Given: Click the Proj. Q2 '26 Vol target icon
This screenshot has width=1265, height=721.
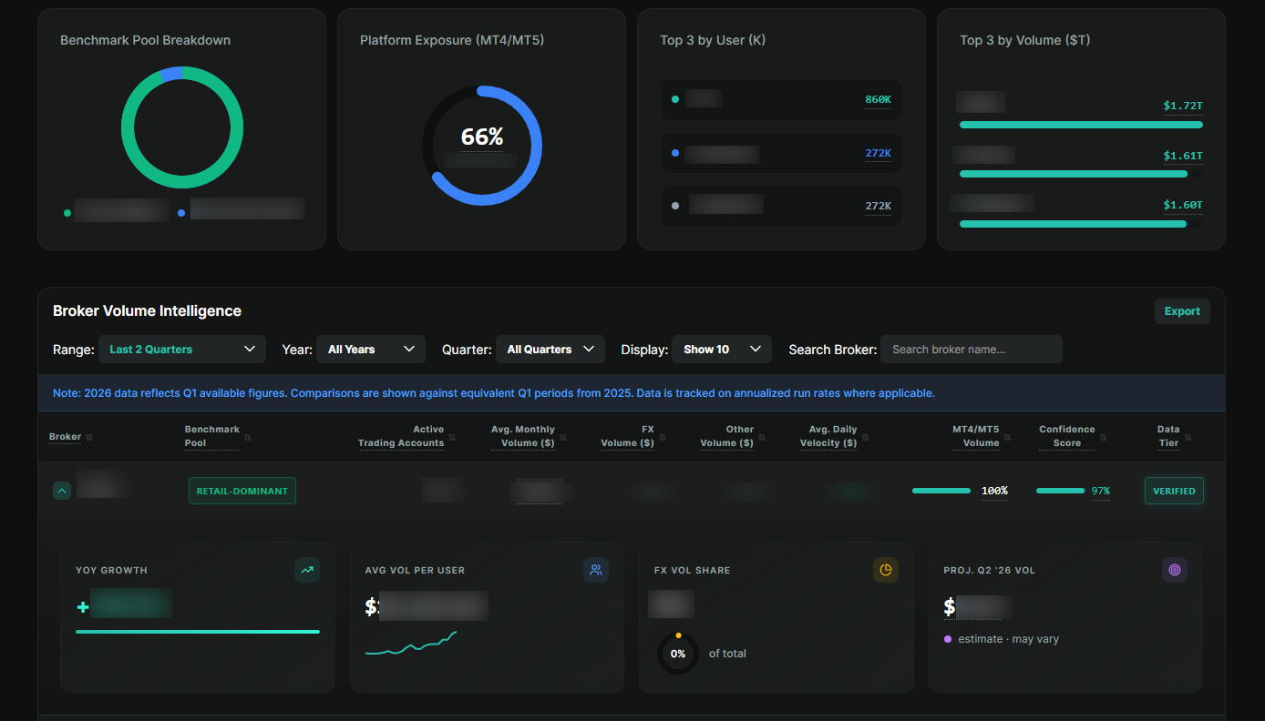Looking at the screenshot, I should pos(1175,570).
